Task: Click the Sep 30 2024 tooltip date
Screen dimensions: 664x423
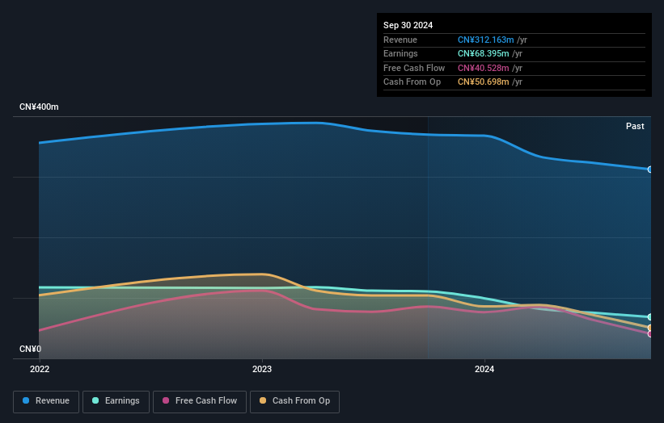Action: tap(408, 25)
